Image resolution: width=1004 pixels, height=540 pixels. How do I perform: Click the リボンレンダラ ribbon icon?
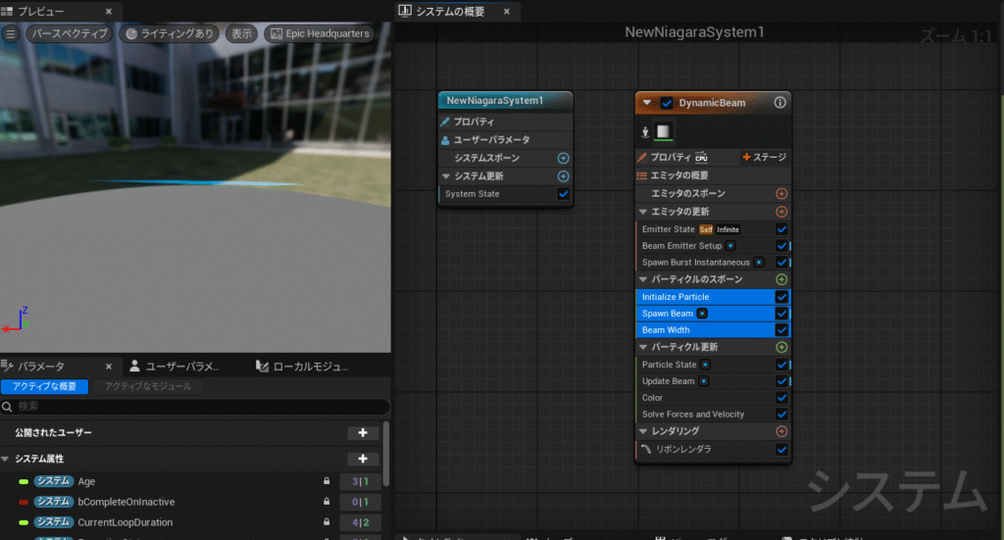tap(645, 449)
